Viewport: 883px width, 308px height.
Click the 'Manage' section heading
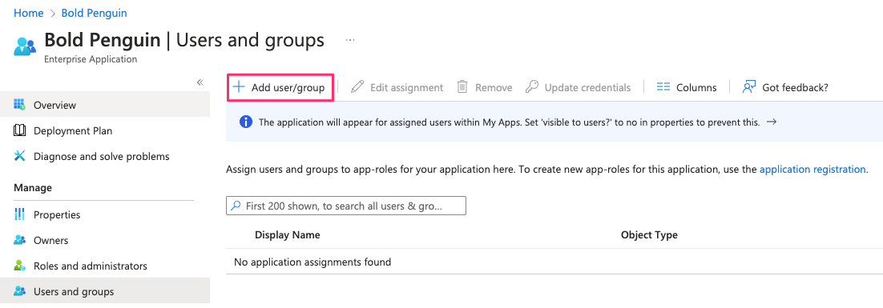click(33, 188)
